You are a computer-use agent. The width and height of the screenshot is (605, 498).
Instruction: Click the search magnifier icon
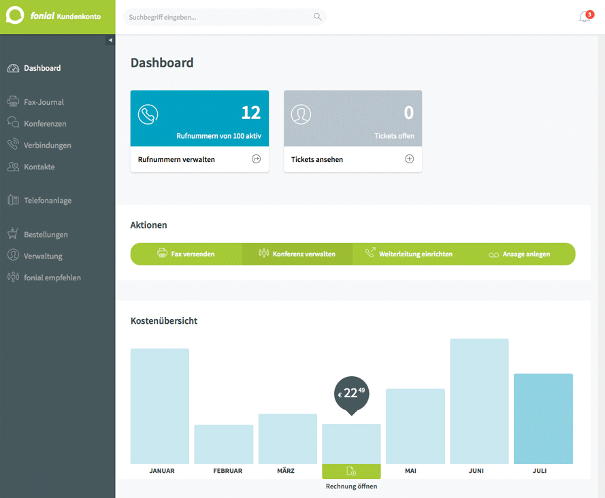click(x=317, y=17)
